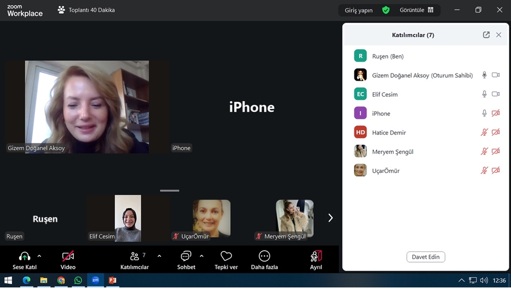Image resolution: width=511 pixels, height=299 pixels.
Task: Click the Sese Katıl audio join icon
Action: [x=24, y=257]
